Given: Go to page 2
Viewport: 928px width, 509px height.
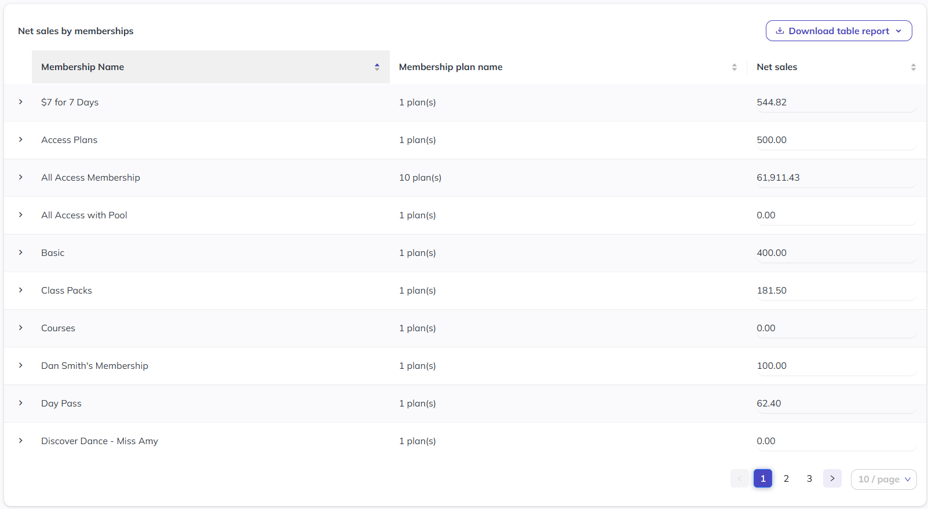Looking at the screenshot, I should (786, 478).
